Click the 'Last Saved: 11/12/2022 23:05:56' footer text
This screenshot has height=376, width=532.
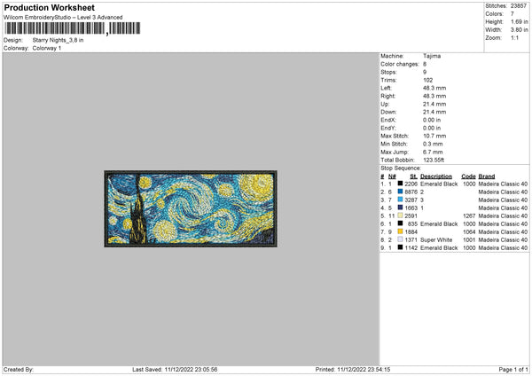point(175,369)
